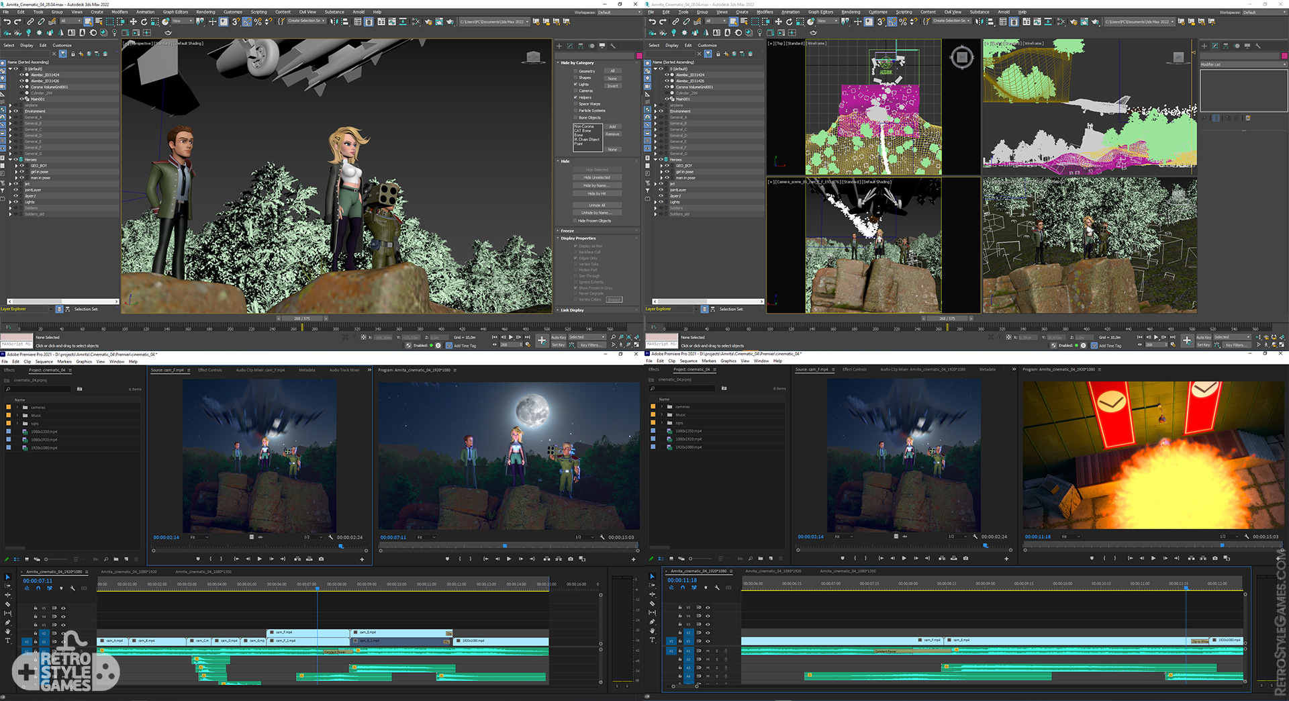This screenshot has height=701, width=1289.
Task: Open Display tab in left command panel
Action: [602, 46]
